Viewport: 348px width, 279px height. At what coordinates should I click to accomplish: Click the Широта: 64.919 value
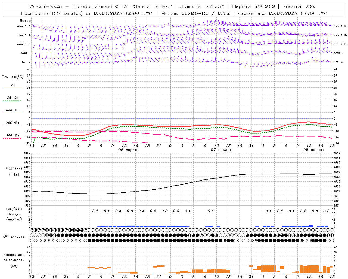[x=253, y=7]
